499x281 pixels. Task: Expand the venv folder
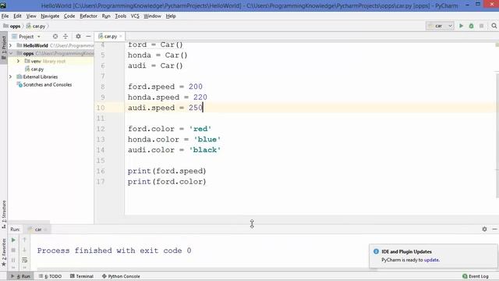coord(19,61)
